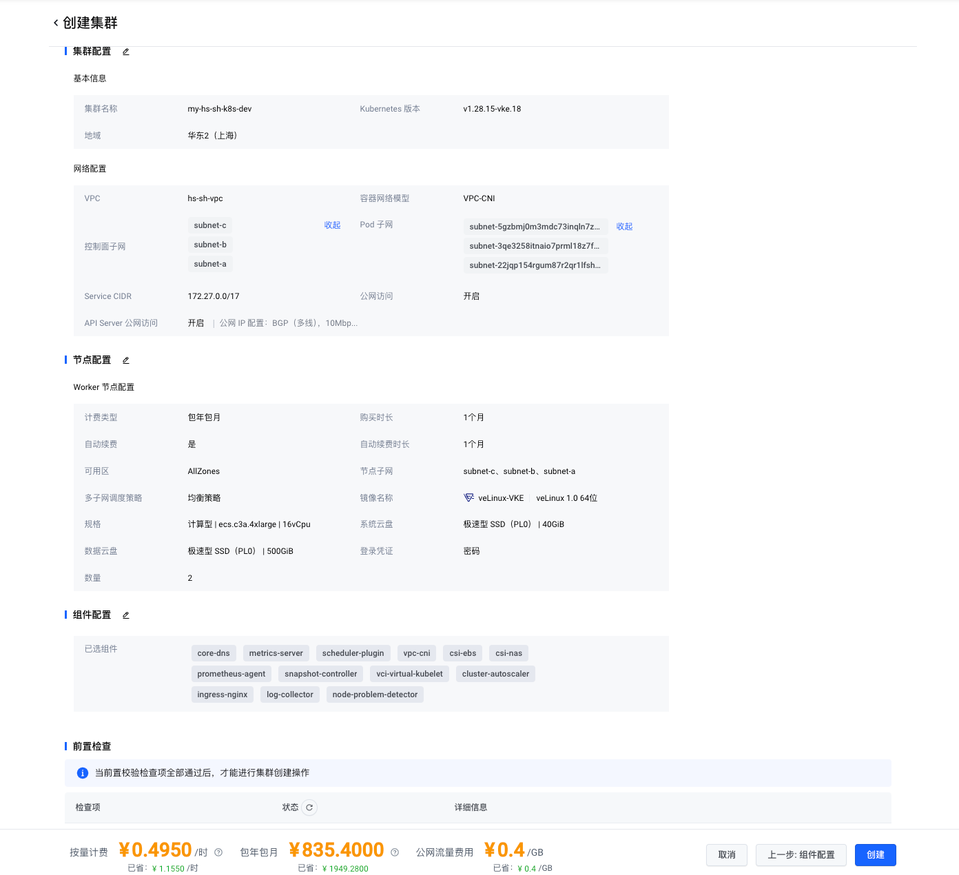Screen dimensions: 959x875
Task: Click the back arrow beside 创建集群
Action: (56, 23)
